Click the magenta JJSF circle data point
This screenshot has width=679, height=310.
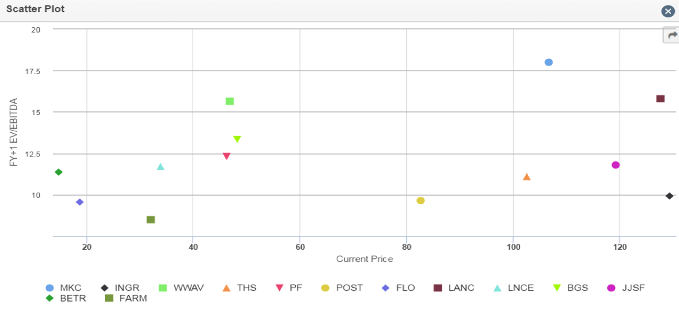[616, 165]
